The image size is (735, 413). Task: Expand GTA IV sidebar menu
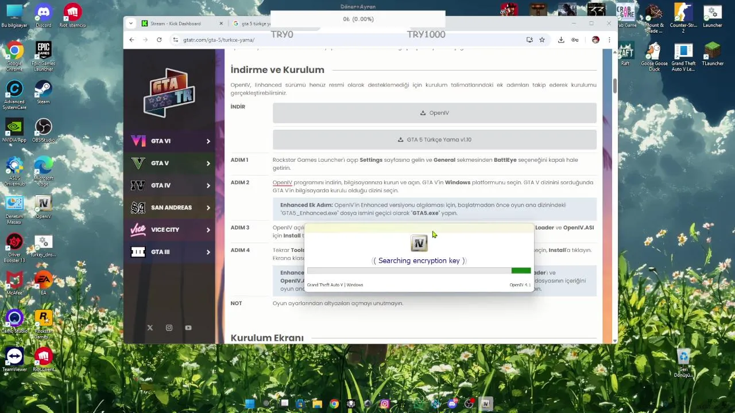(170, 185)
